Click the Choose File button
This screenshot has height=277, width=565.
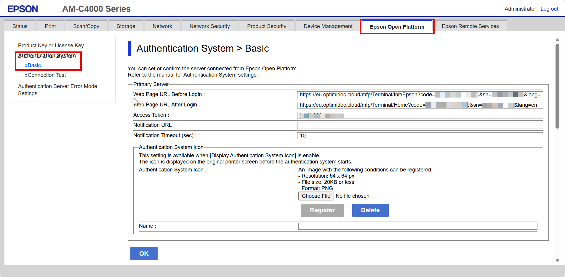coord(316,196)
